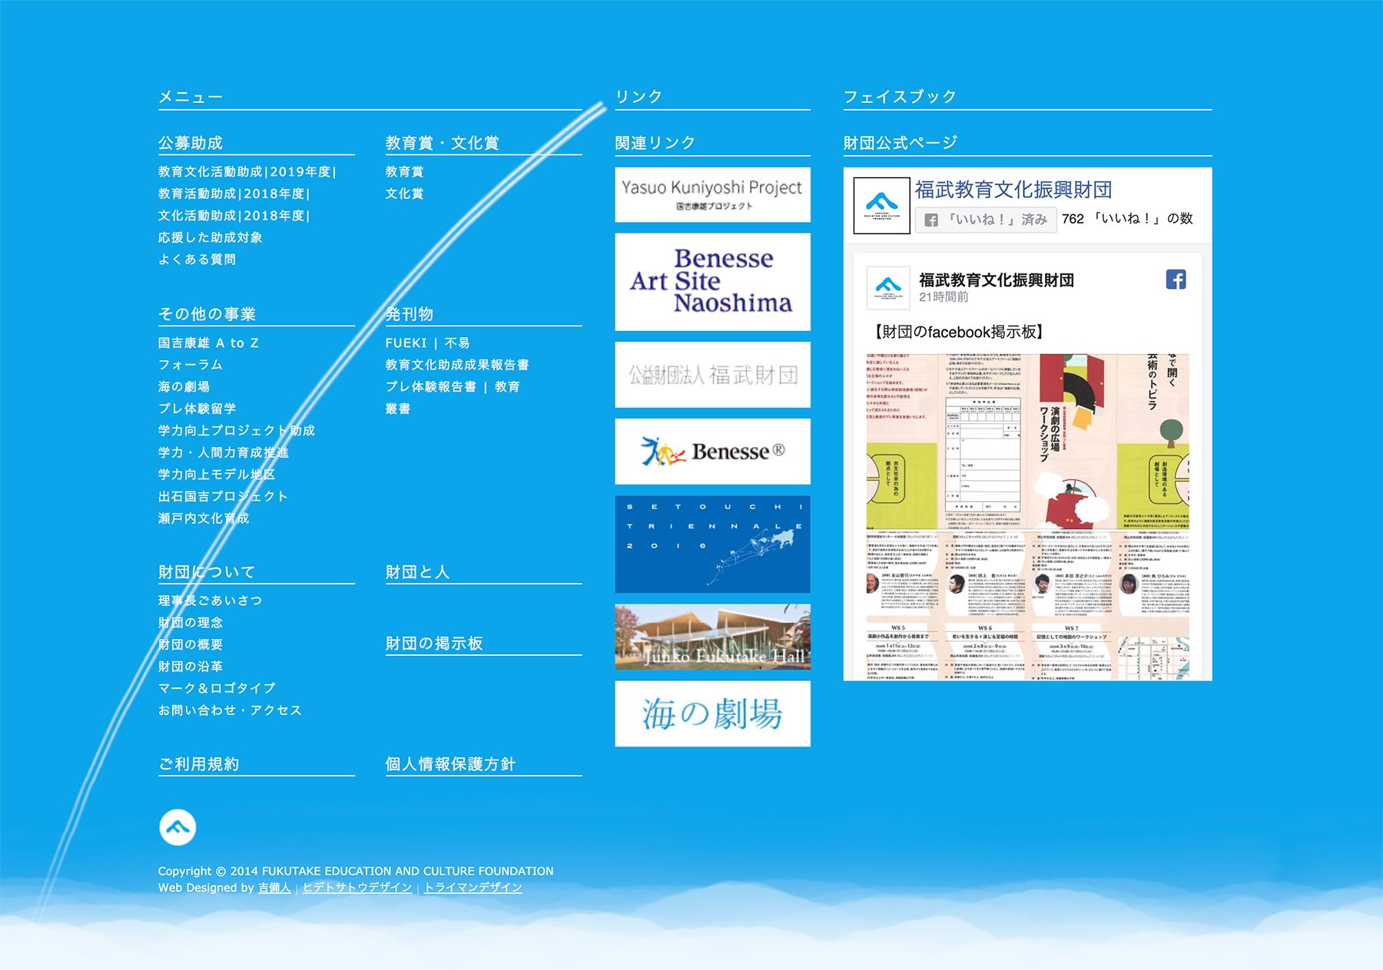Open the 学力向上プロジェクト助成 link
This screenshot has width=1383, height=970.
tap(237, 431)
